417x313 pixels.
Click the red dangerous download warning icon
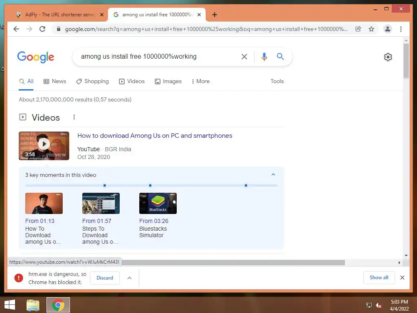[x=19, y=278]
